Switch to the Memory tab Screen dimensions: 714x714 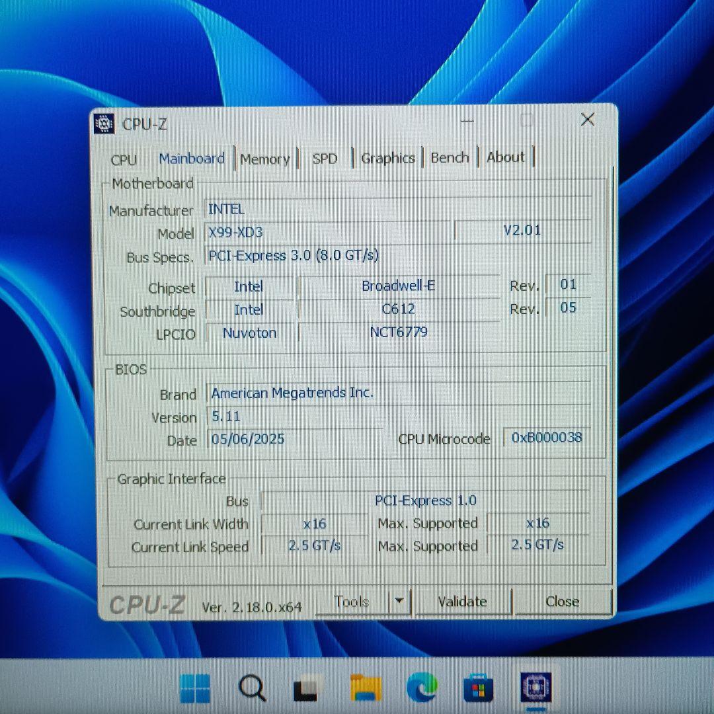click(265, 159)
